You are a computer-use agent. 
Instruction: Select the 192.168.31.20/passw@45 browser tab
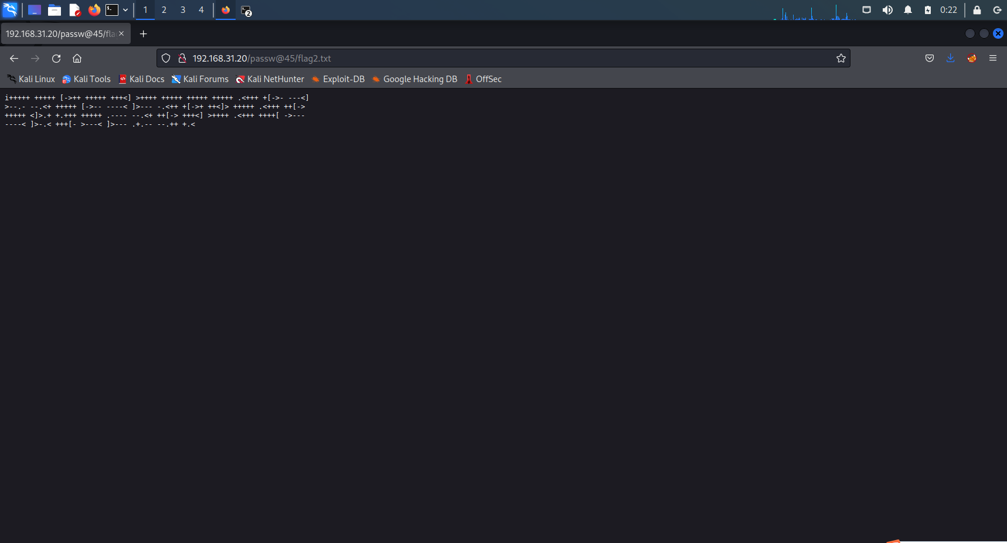tap(66, 34)
